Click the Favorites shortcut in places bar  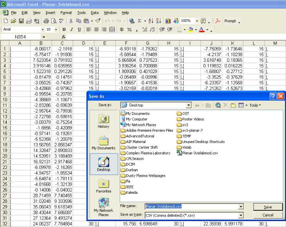[103, 186]
